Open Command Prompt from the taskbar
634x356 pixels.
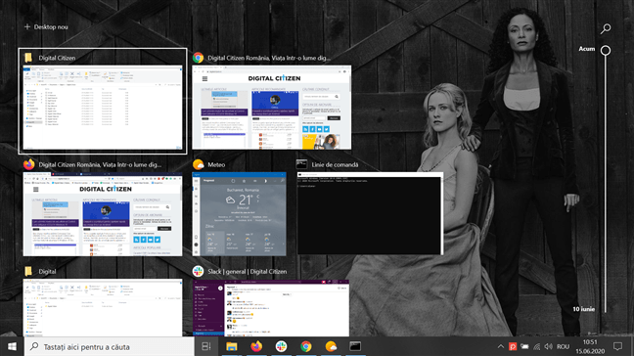(355, 346)
